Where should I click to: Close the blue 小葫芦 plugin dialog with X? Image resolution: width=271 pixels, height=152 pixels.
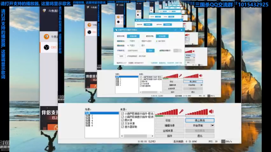pyautogui.click(x=182, y=30)
